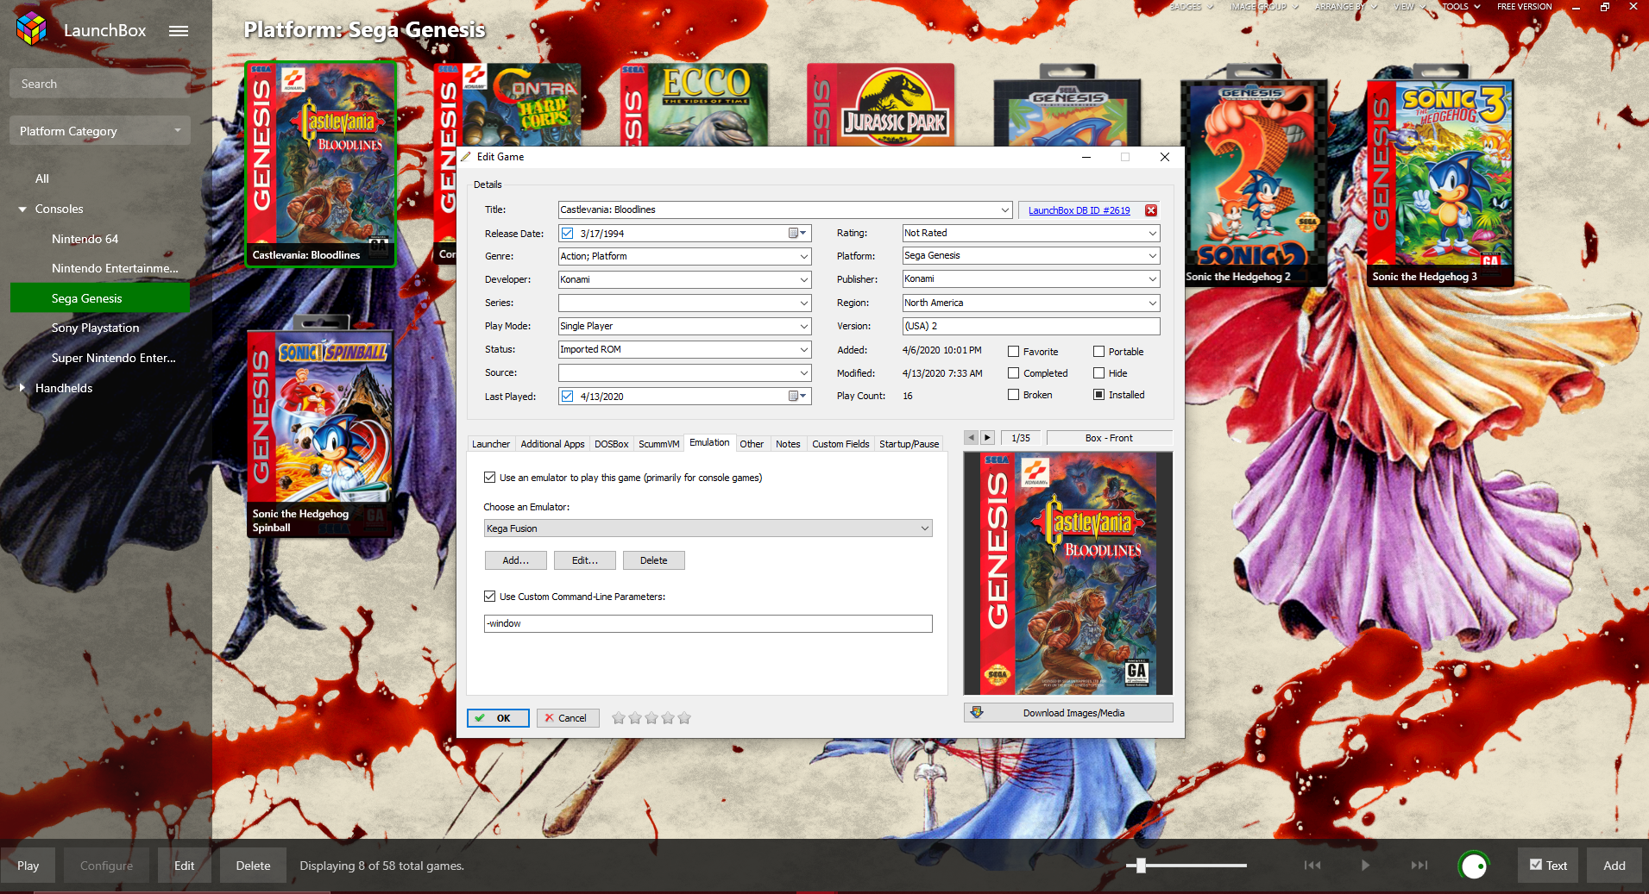
Task: Click the image size slider
Action: [1186, 866]
